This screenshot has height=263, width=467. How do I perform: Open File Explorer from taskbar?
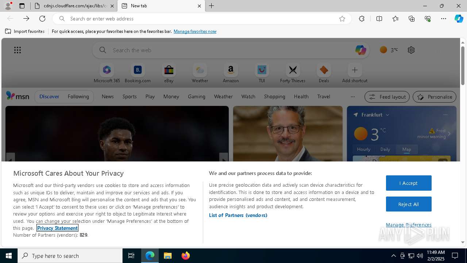[x=168, y=256]
